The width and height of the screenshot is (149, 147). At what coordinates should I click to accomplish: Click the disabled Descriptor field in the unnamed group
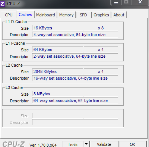(x=75, y=122)
